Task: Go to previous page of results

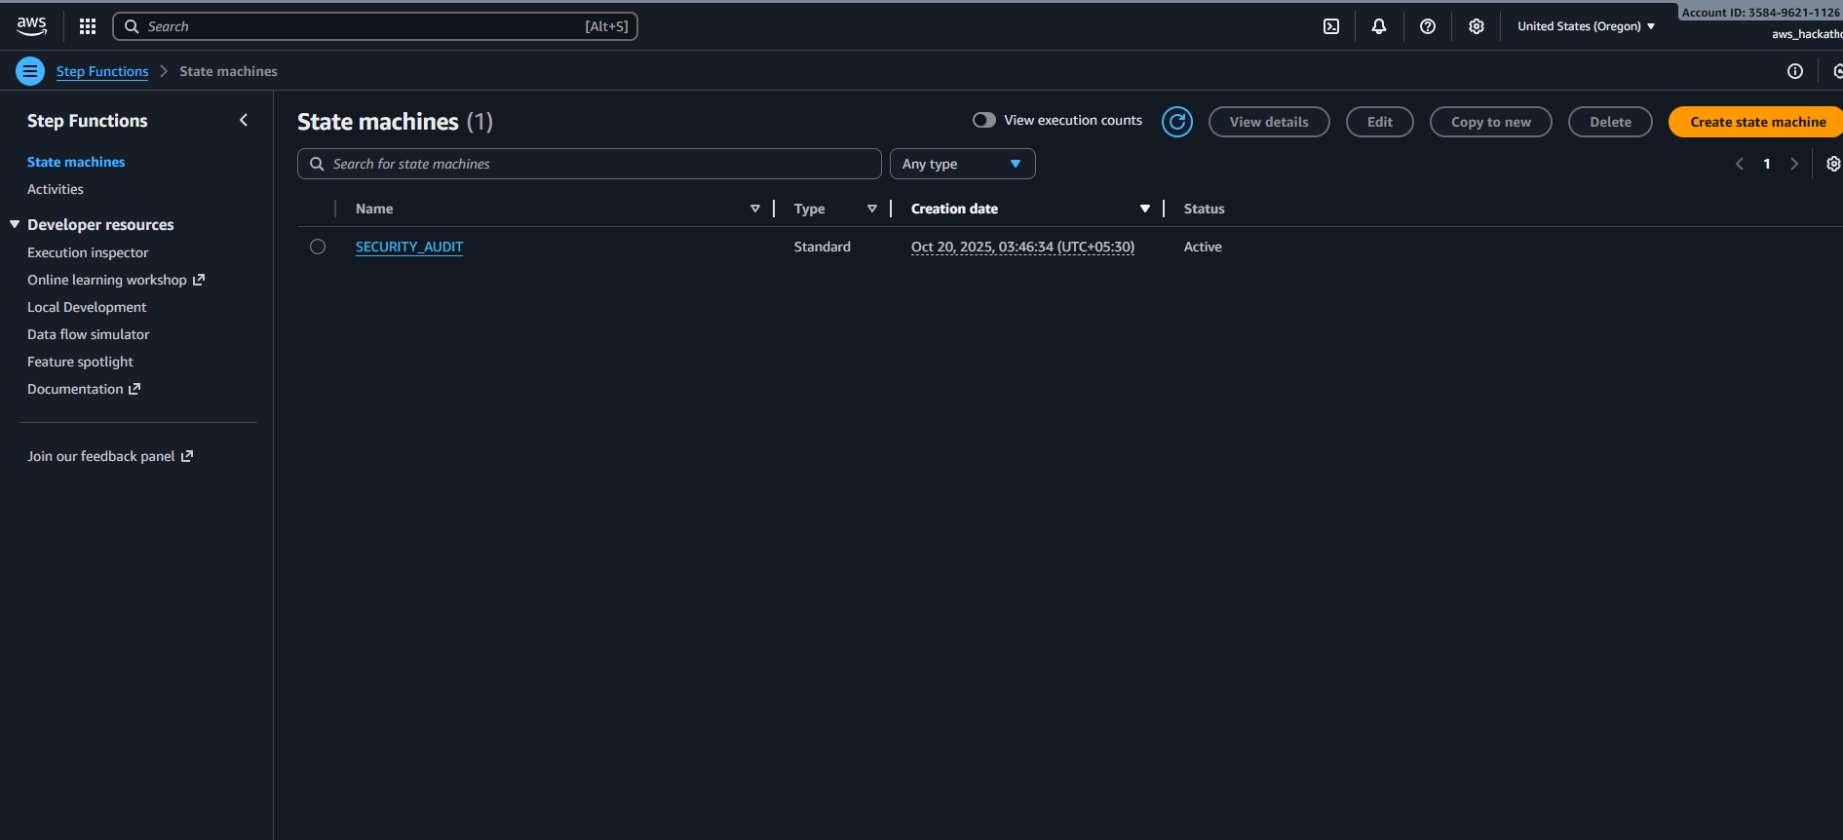Action: [1740, 164]
